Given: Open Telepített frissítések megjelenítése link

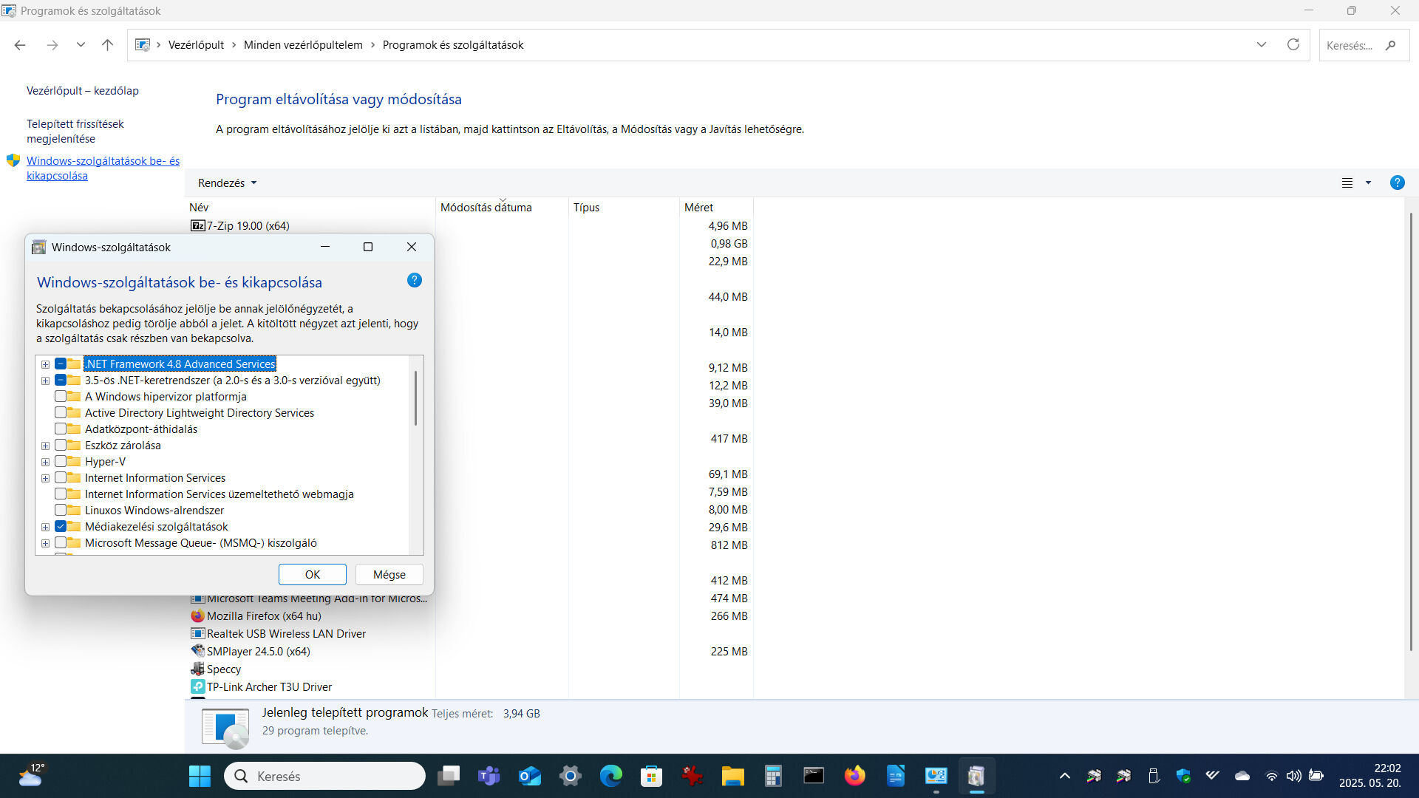Looking at the screenshot, I should click(x=75, y=132).
